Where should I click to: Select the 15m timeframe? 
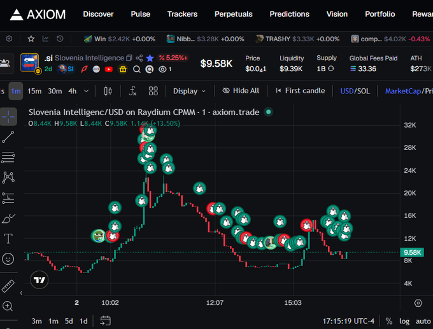tap(34, 91)
